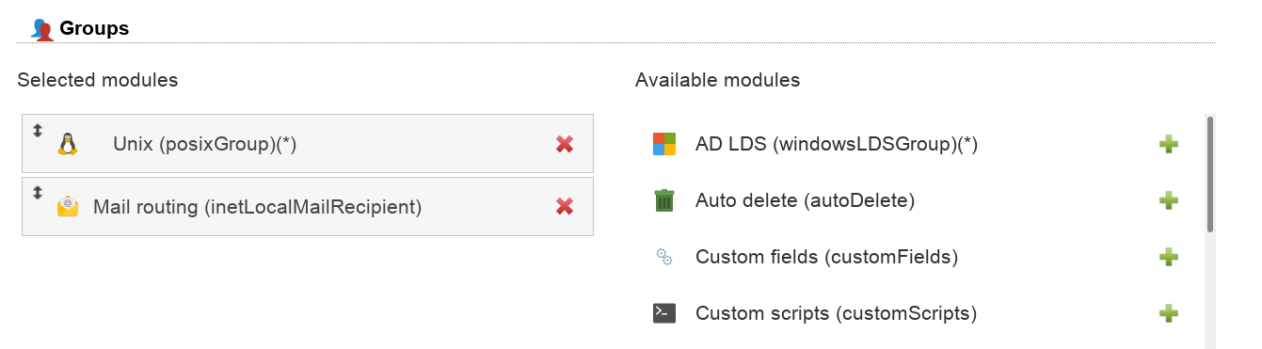Click the green trash can icon
The height and width of the screenshot is (349, 1262).
(x=664, y=200)
